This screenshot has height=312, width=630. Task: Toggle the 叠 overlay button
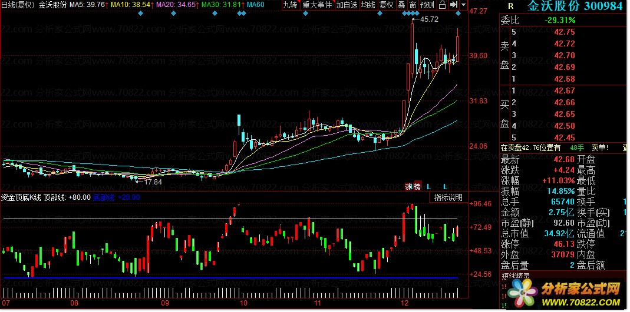(x=401, y=5)
